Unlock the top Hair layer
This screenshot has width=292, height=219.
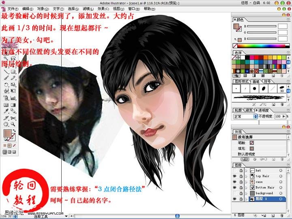(241, 176)
